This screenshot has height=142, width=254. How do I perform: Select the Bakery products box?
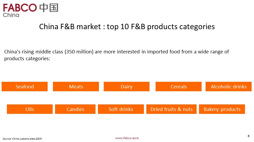222,109
